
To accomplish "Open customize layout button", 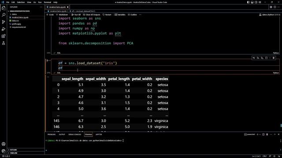I will click(x=260, y=2).
